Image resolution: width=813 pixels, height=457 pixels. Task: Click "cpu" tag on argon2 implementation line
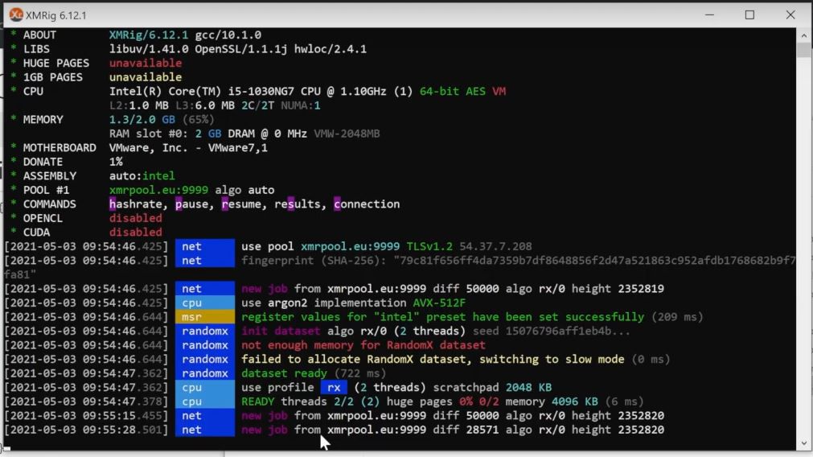[x=205, y=303]
